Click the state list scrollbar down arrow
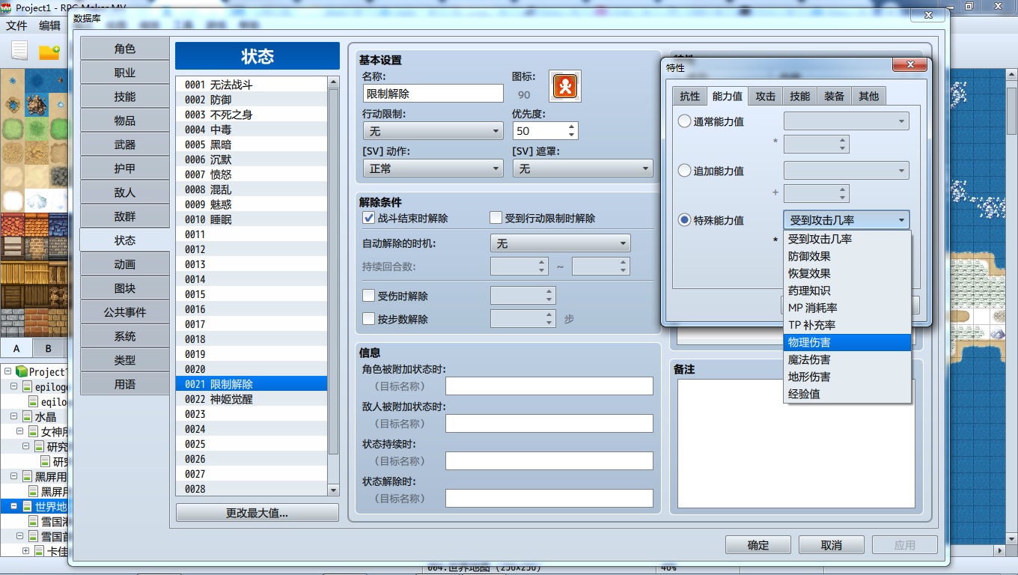This screenshot has width=1018, height=575. pyautogui.click(x=334, y=490)
